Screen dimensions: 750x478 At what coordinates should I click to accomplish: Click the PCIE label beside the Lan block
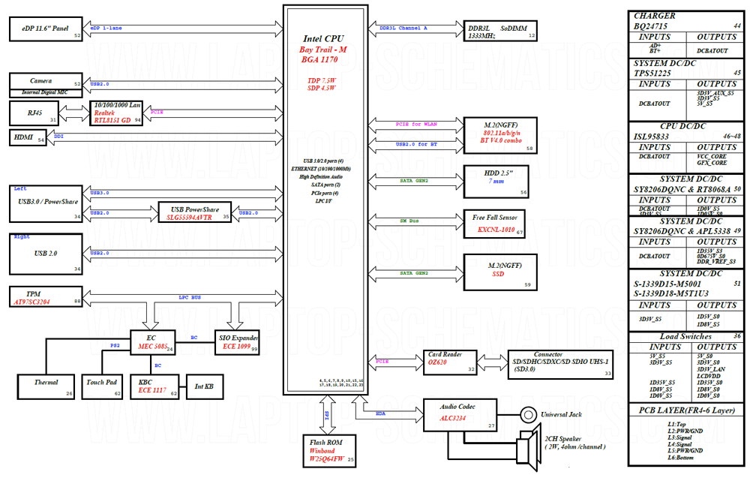[157, 112]
